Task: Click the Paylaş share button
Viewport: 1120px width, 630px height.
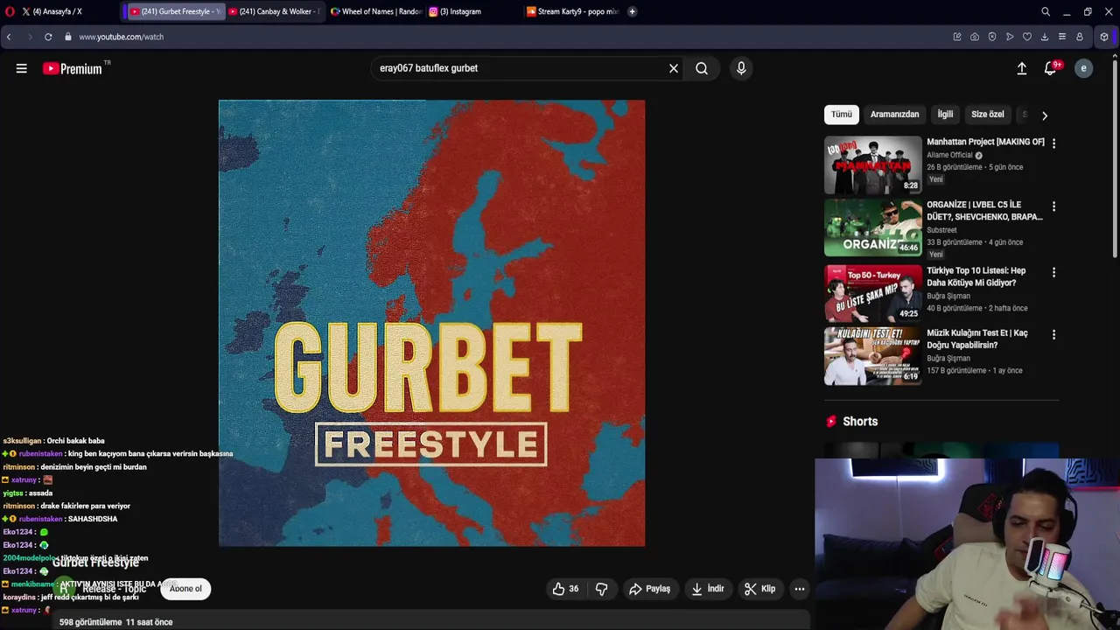Action: click(x=649, y=589)
